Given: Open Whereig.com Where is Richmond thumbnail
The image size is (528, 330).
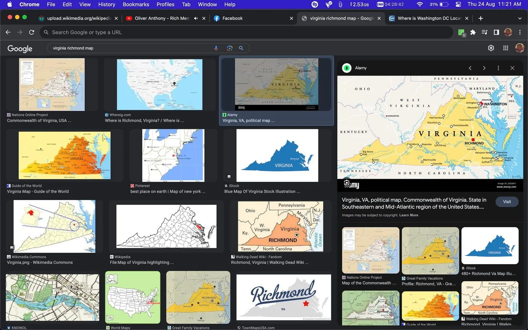Looking at the screenshot, I should point(159,85).
